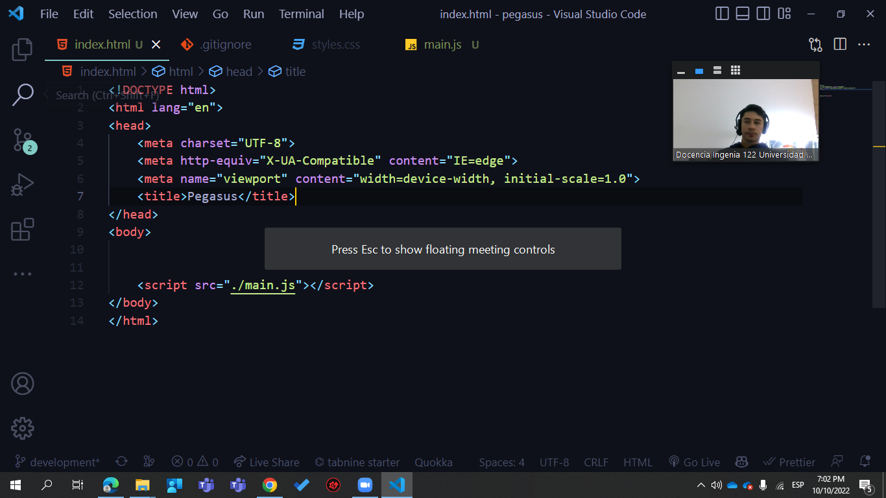Start a Live Share collaboration session

(x=267, y=462)
